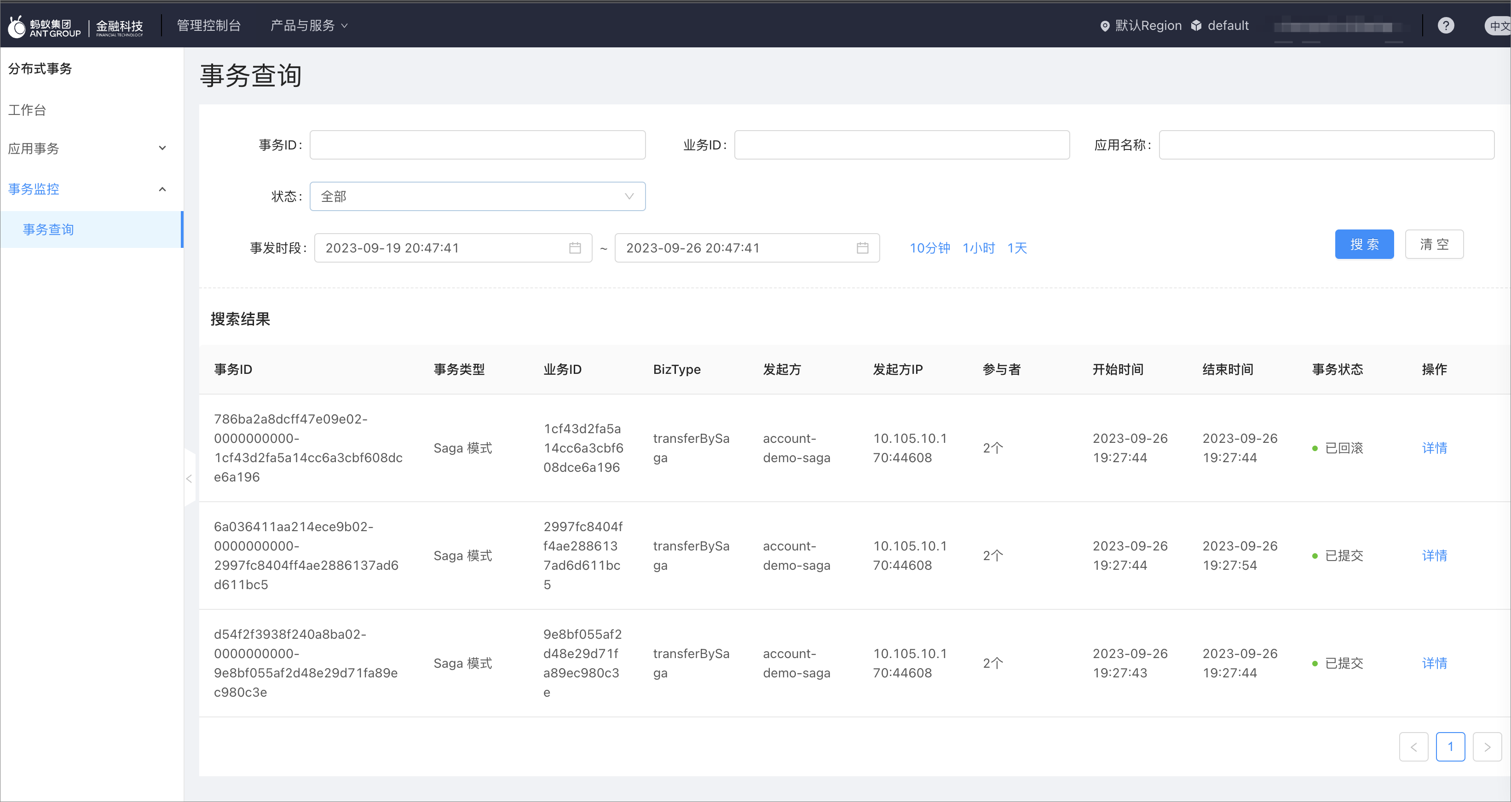Collapse the sidebar with the arrow handle
The height and width of the screenshot is (802, 1511).
coord(190,478)
